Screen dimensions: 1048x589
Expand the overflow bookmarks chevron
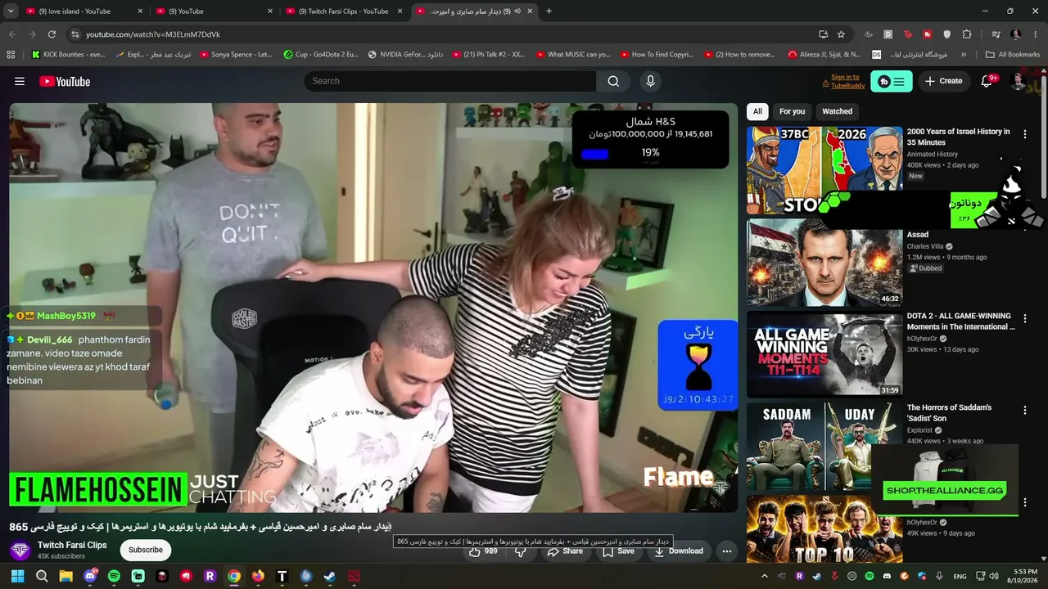click(x=964, y=55)
